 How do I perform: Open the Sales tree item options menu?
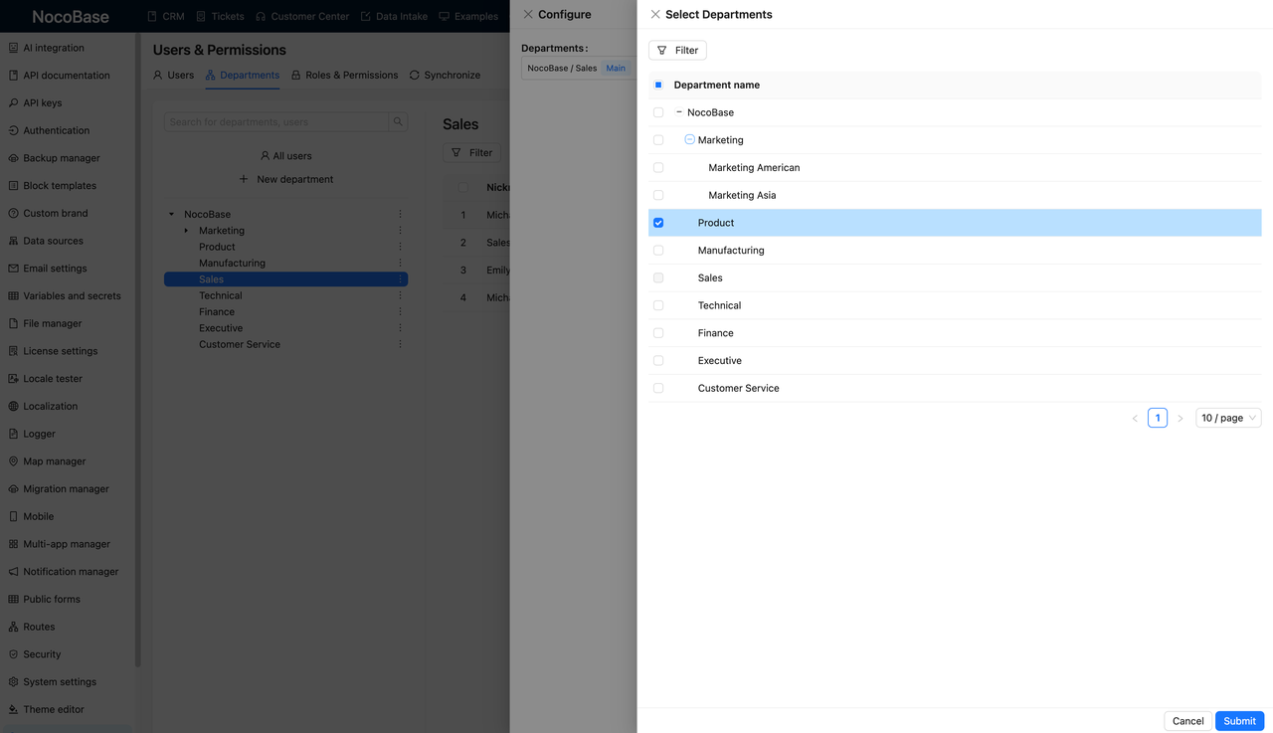[x=400, y=279]
